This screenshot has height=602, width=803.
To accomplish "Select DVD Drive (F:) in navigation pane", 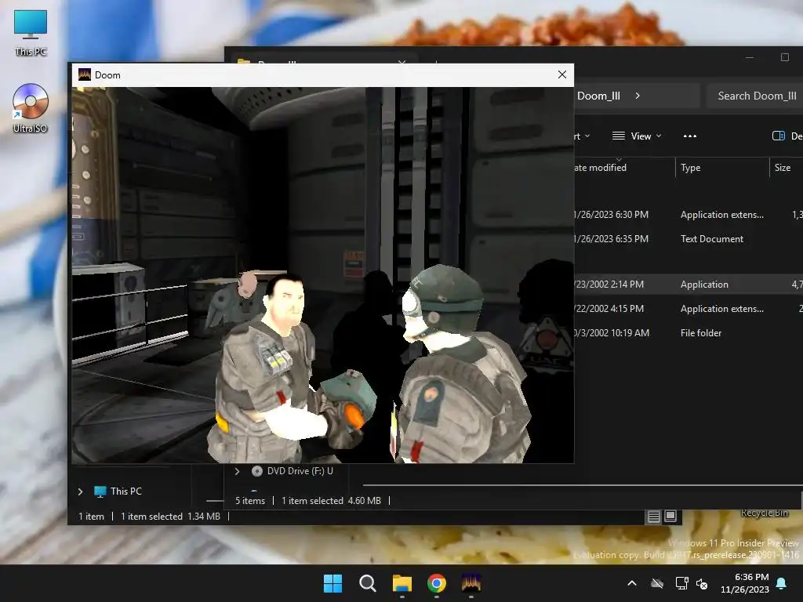I will point(292,471).
